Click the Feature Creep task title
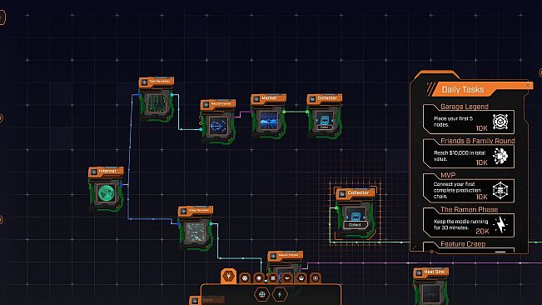Image resolution: width=542 pixels, height=305 pixels. pyautogui.click(x=463, y=244)
